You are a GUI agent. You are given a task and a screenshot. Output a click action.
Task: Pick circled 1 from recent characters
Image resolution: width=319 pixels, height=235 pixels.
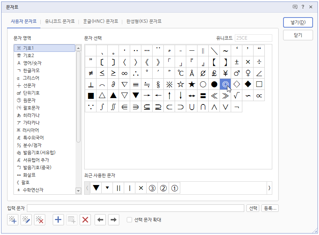pos(175,188)
